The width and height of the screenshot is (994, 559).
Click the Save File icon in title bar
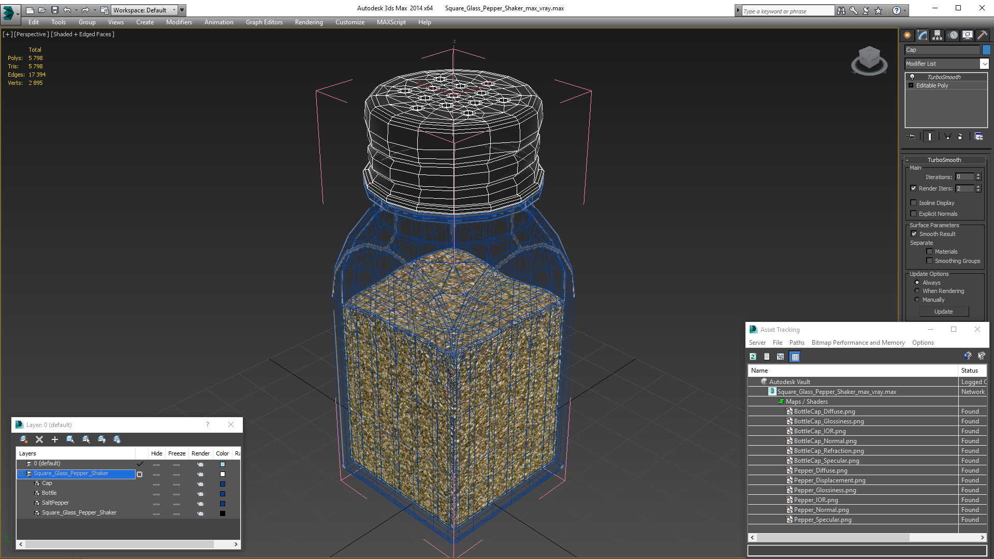55,10
